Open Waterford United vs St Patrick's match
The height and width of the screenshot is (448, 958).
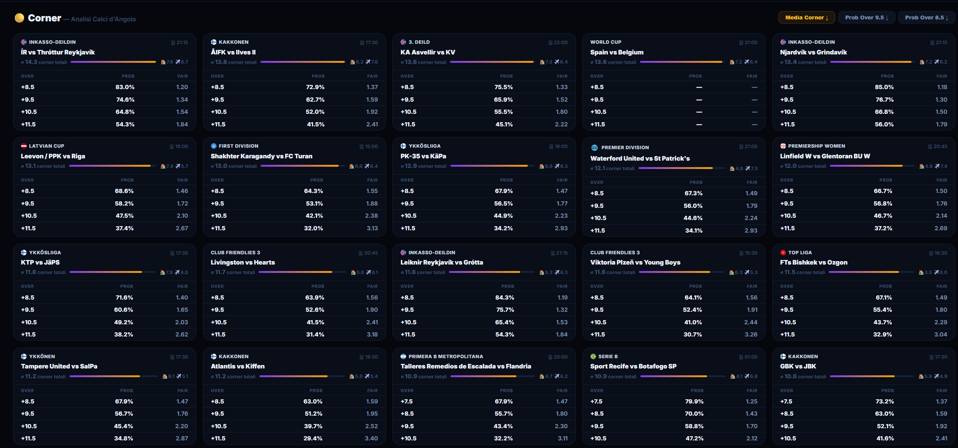pyautogui.click(x=640, y=158)
